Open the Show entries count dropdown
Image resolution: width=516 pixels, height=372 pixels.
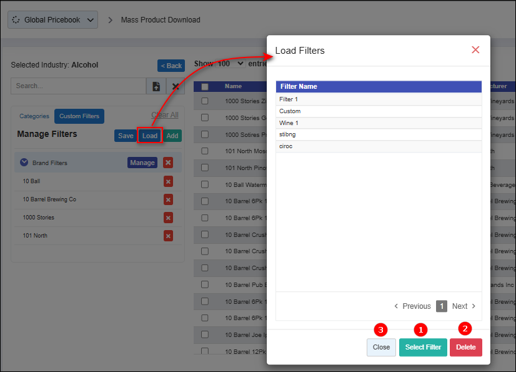[x=231, y=64]
